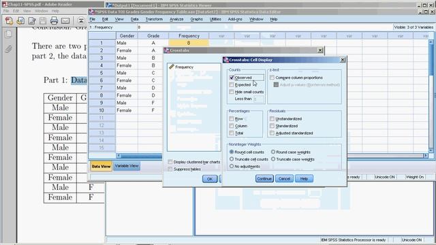The width and height of the screenshot is (436, 245).
Task: Click the Grade column header
Action: pos(153,36)
